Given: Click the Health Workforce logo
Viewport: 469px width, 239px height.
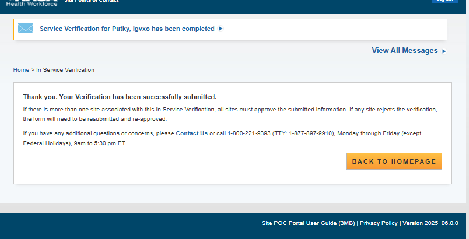Looking at the screenshot, I should click(32, 3).
